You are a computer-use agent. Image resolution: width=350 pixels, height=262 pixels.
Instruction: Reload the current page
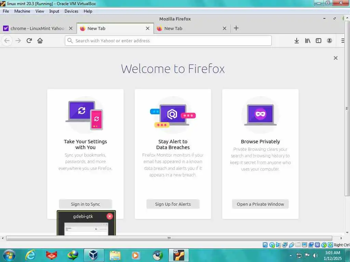[29, 41]
